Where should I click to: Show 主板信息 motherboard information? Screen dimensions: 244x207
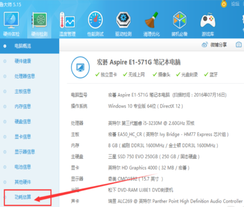point(22,91)
